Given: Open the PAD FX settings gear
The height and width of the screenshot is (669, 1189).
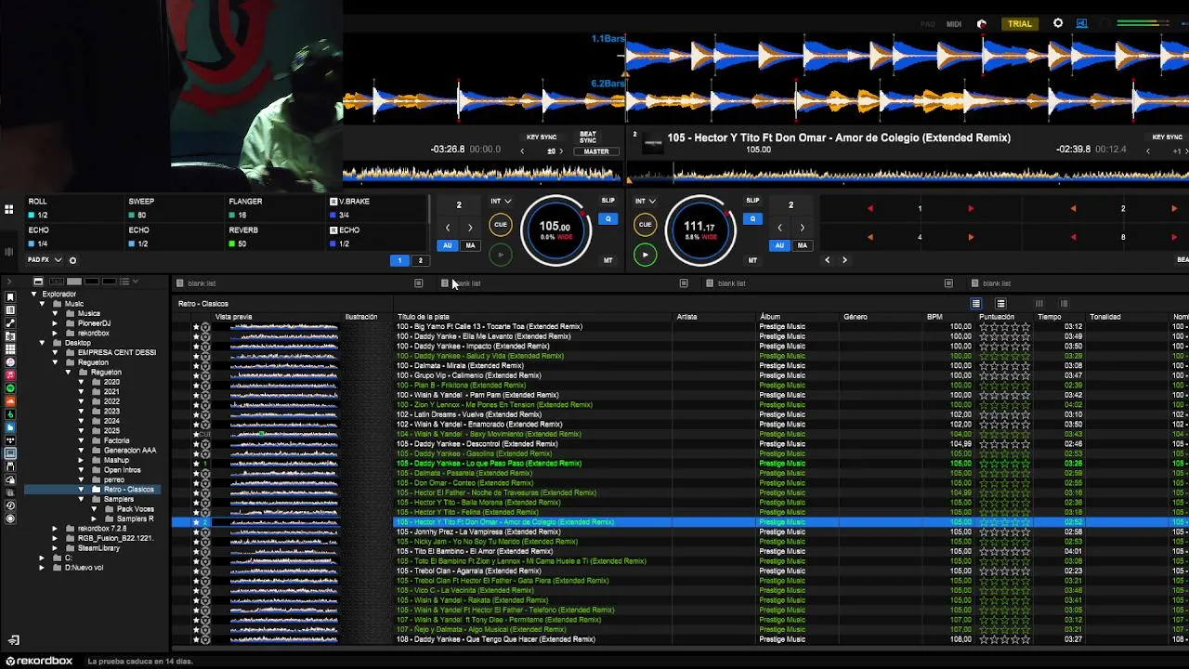Looking at the screenshot, I should [72, 260].
